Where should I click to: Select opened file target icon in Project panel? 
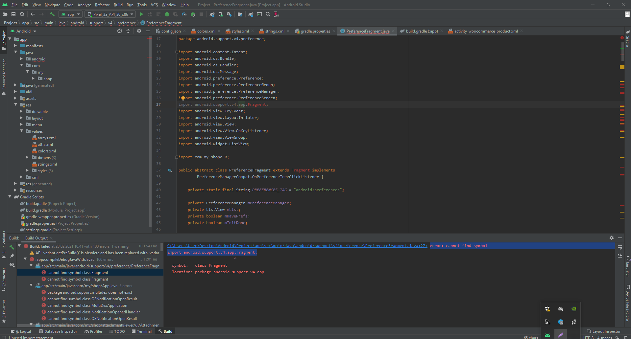[x=120, y=31]
